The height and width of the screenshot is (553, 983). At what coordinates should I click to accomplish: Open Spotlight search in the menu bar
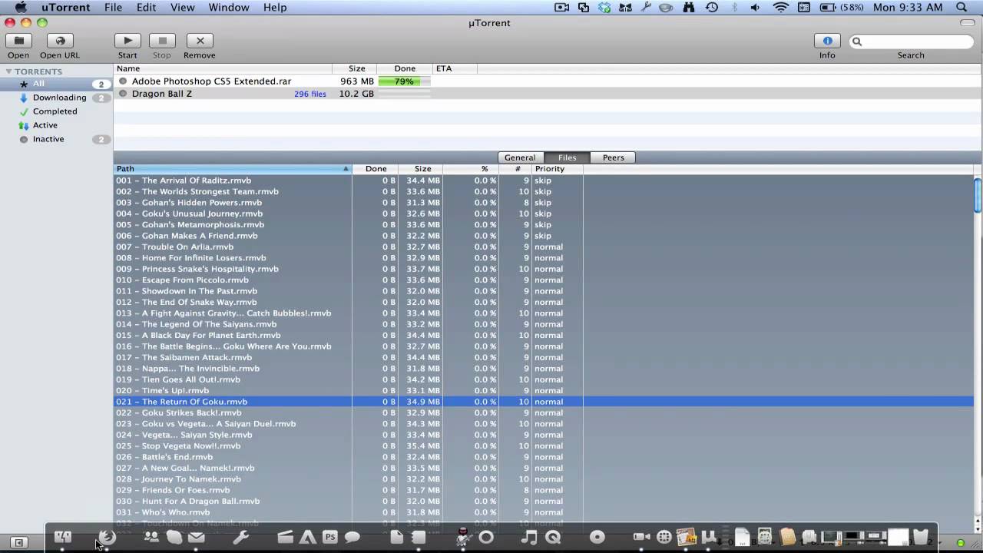tap(961, 7)
